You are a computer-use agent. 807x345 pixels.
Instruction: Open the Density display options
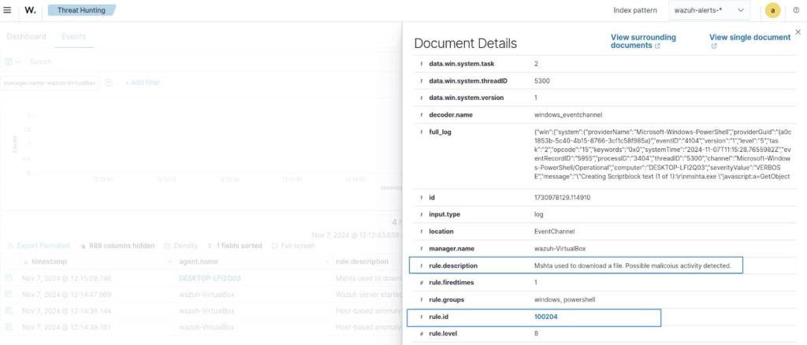tap(180, 246)
